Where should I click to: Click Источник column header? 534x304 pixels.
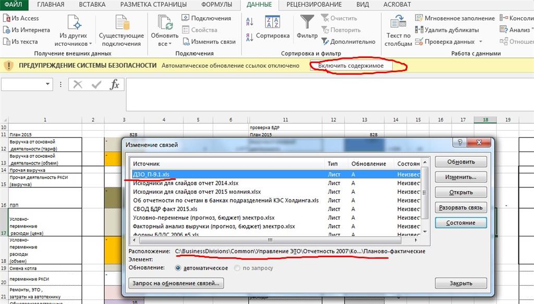(227, 163)
